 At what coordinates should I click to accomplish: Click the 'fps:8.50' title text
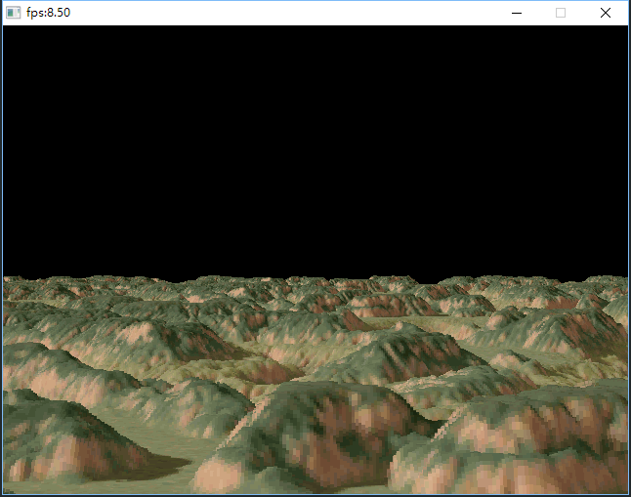(x=48, y=13)
